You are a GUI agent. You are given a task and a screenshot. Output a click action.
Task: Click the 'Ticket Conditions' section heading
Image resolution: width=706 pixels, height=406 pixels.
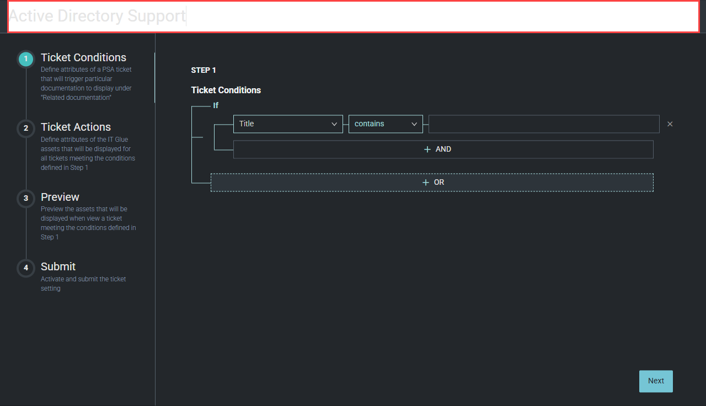point(226,90)
